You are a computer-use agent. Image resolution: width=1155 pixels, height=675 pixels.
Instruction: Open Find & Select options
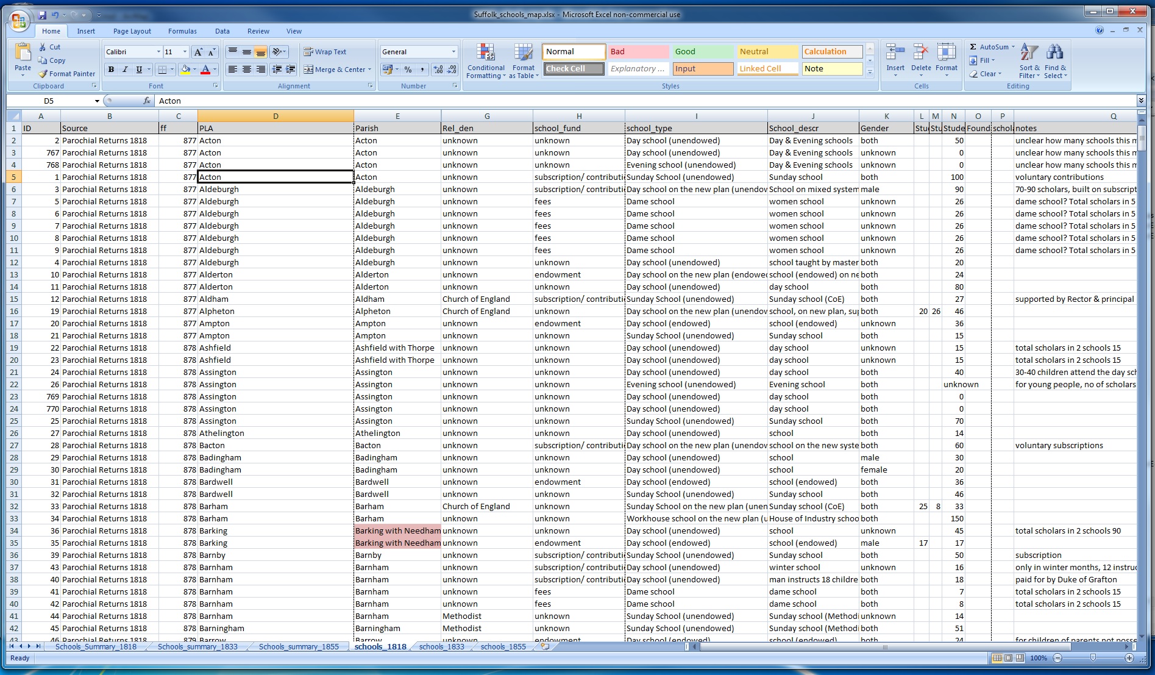(x=1055, y=61)
